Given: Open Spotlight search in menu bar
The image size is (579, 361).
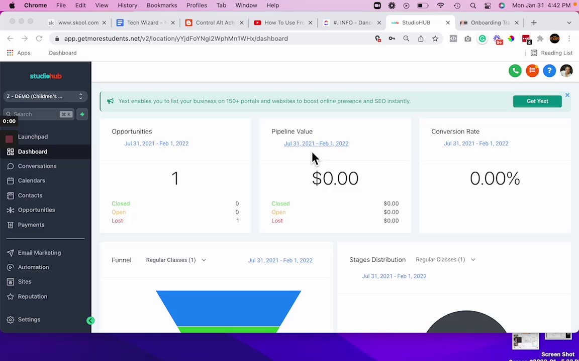Looking at the screenshot, I should (x=472, y=6).
